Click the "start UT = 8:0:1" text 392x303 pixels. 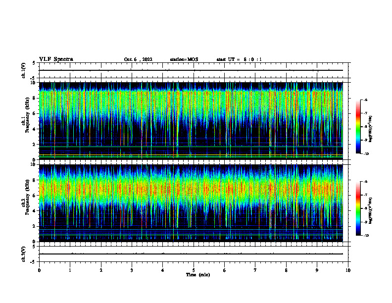(239, 59)
